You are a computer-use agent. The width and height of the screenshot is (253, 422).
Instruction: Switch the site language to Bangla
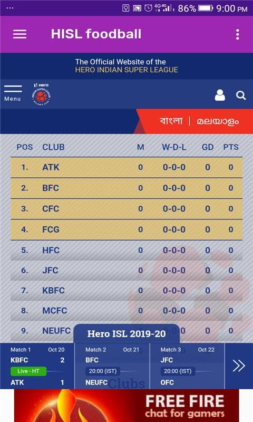pos(171,121)
